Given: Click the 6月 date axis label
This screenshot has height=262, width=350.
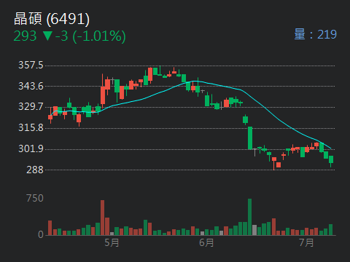Looking at the screenshot, I should (x=206, y=242).
